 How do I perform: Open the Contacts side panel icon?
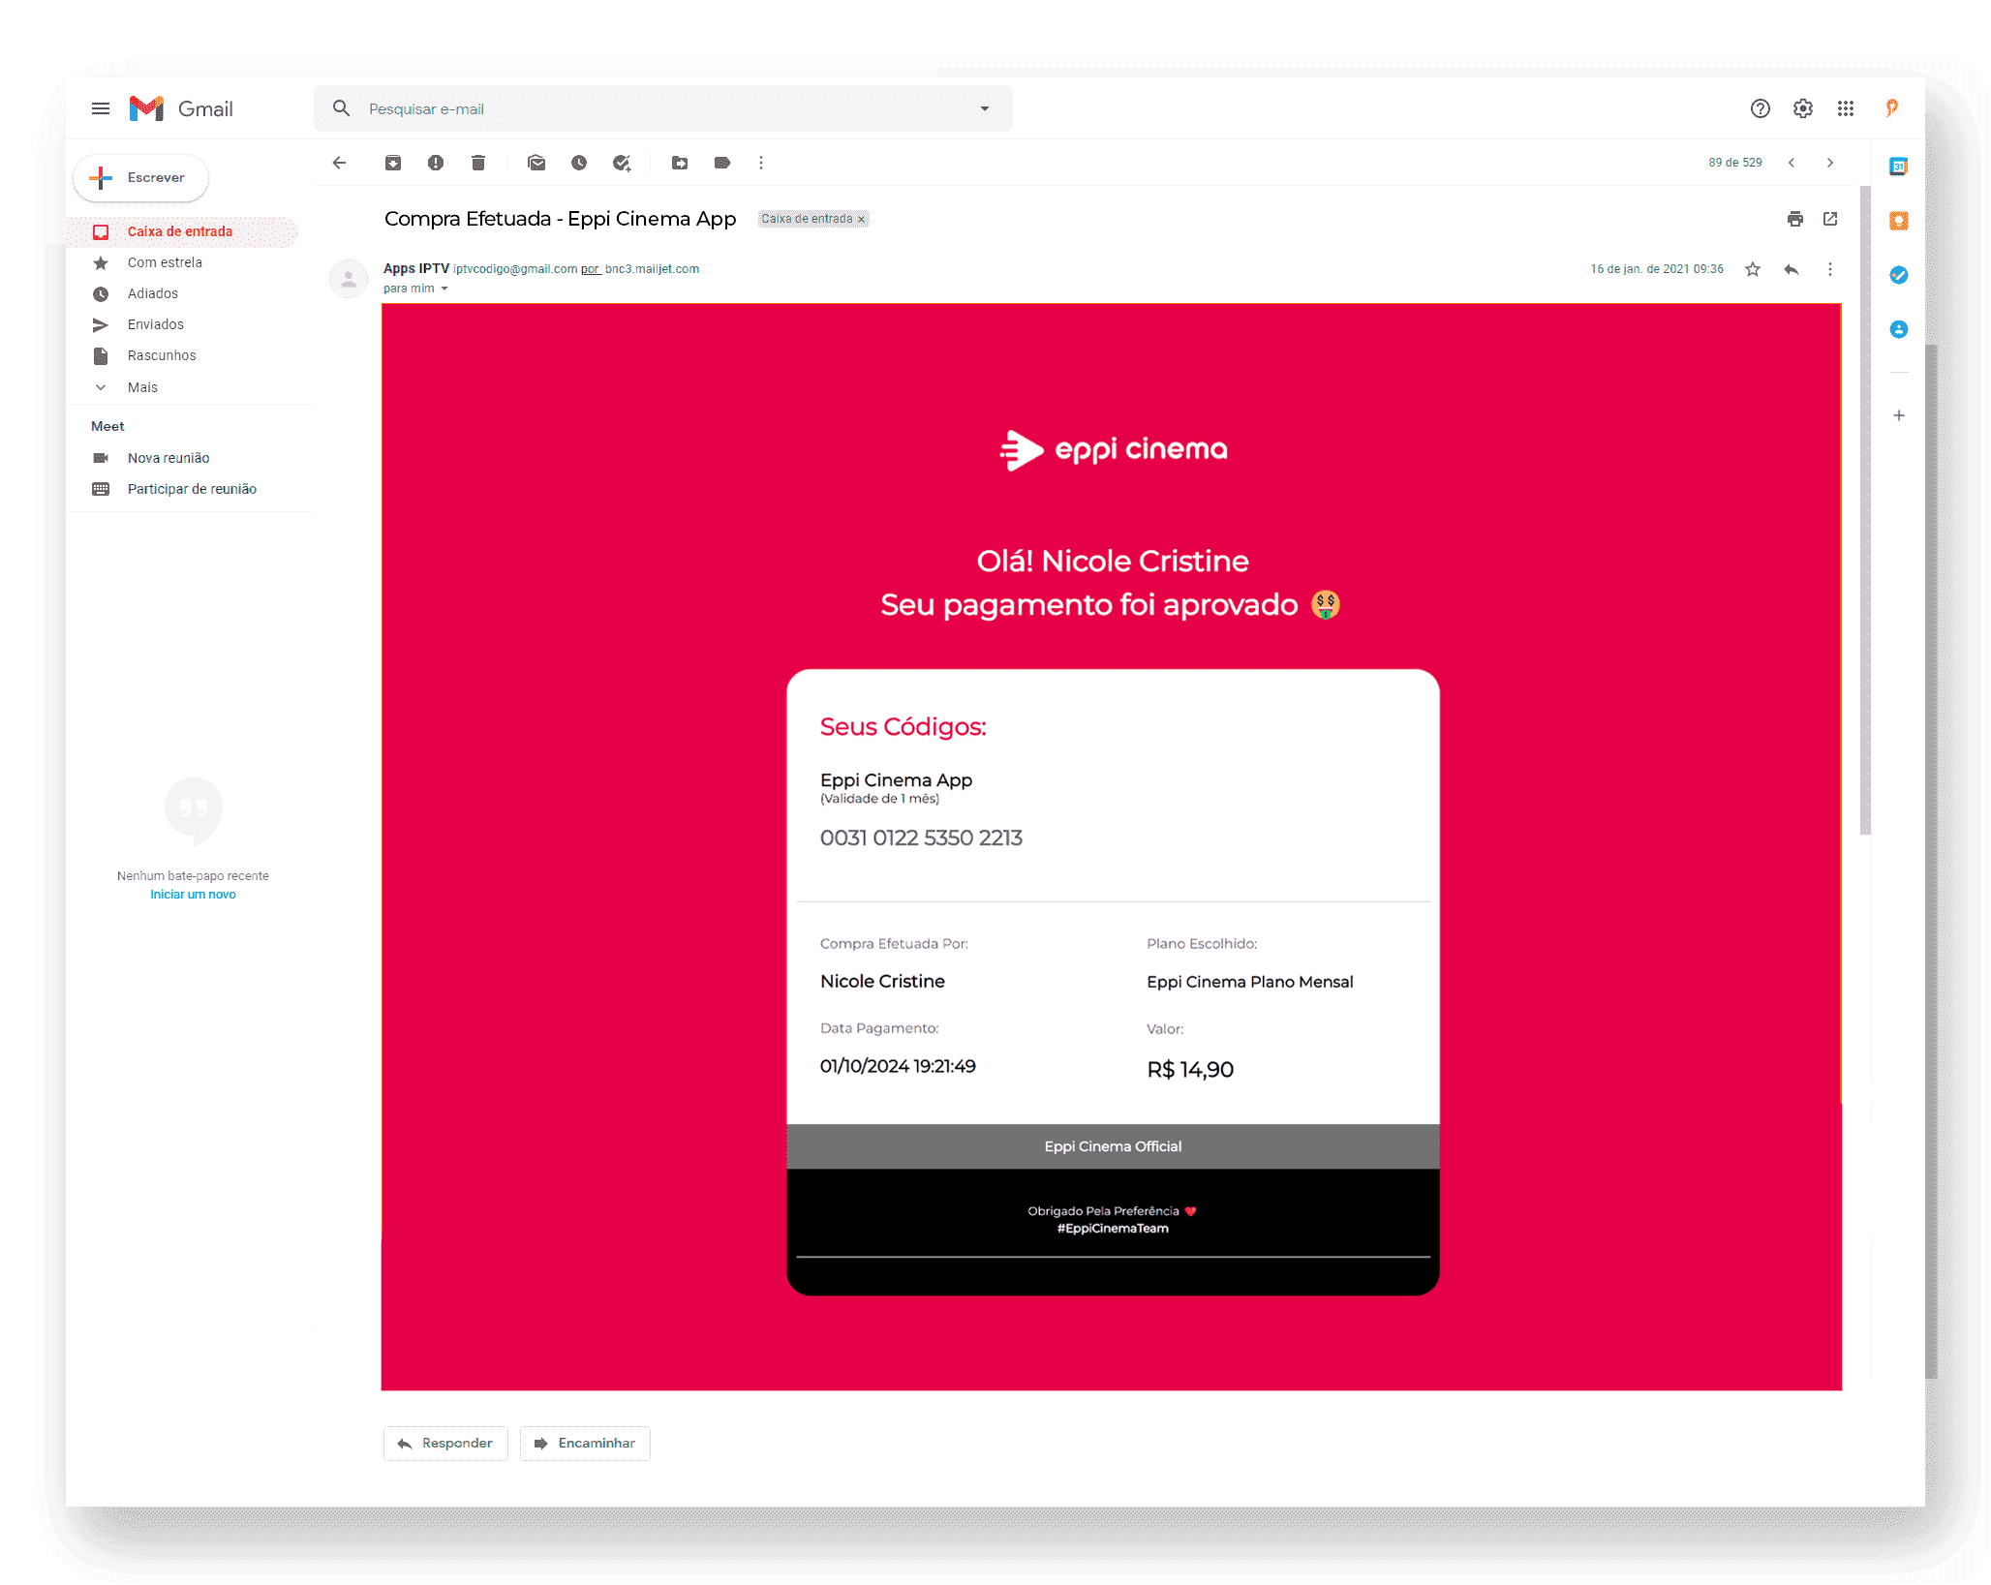pyautogui.click(x=1899, y=329)
